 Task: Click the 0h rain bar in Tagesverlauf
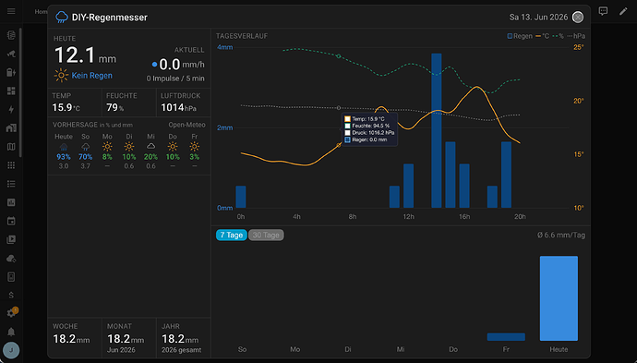coord(241,197)
